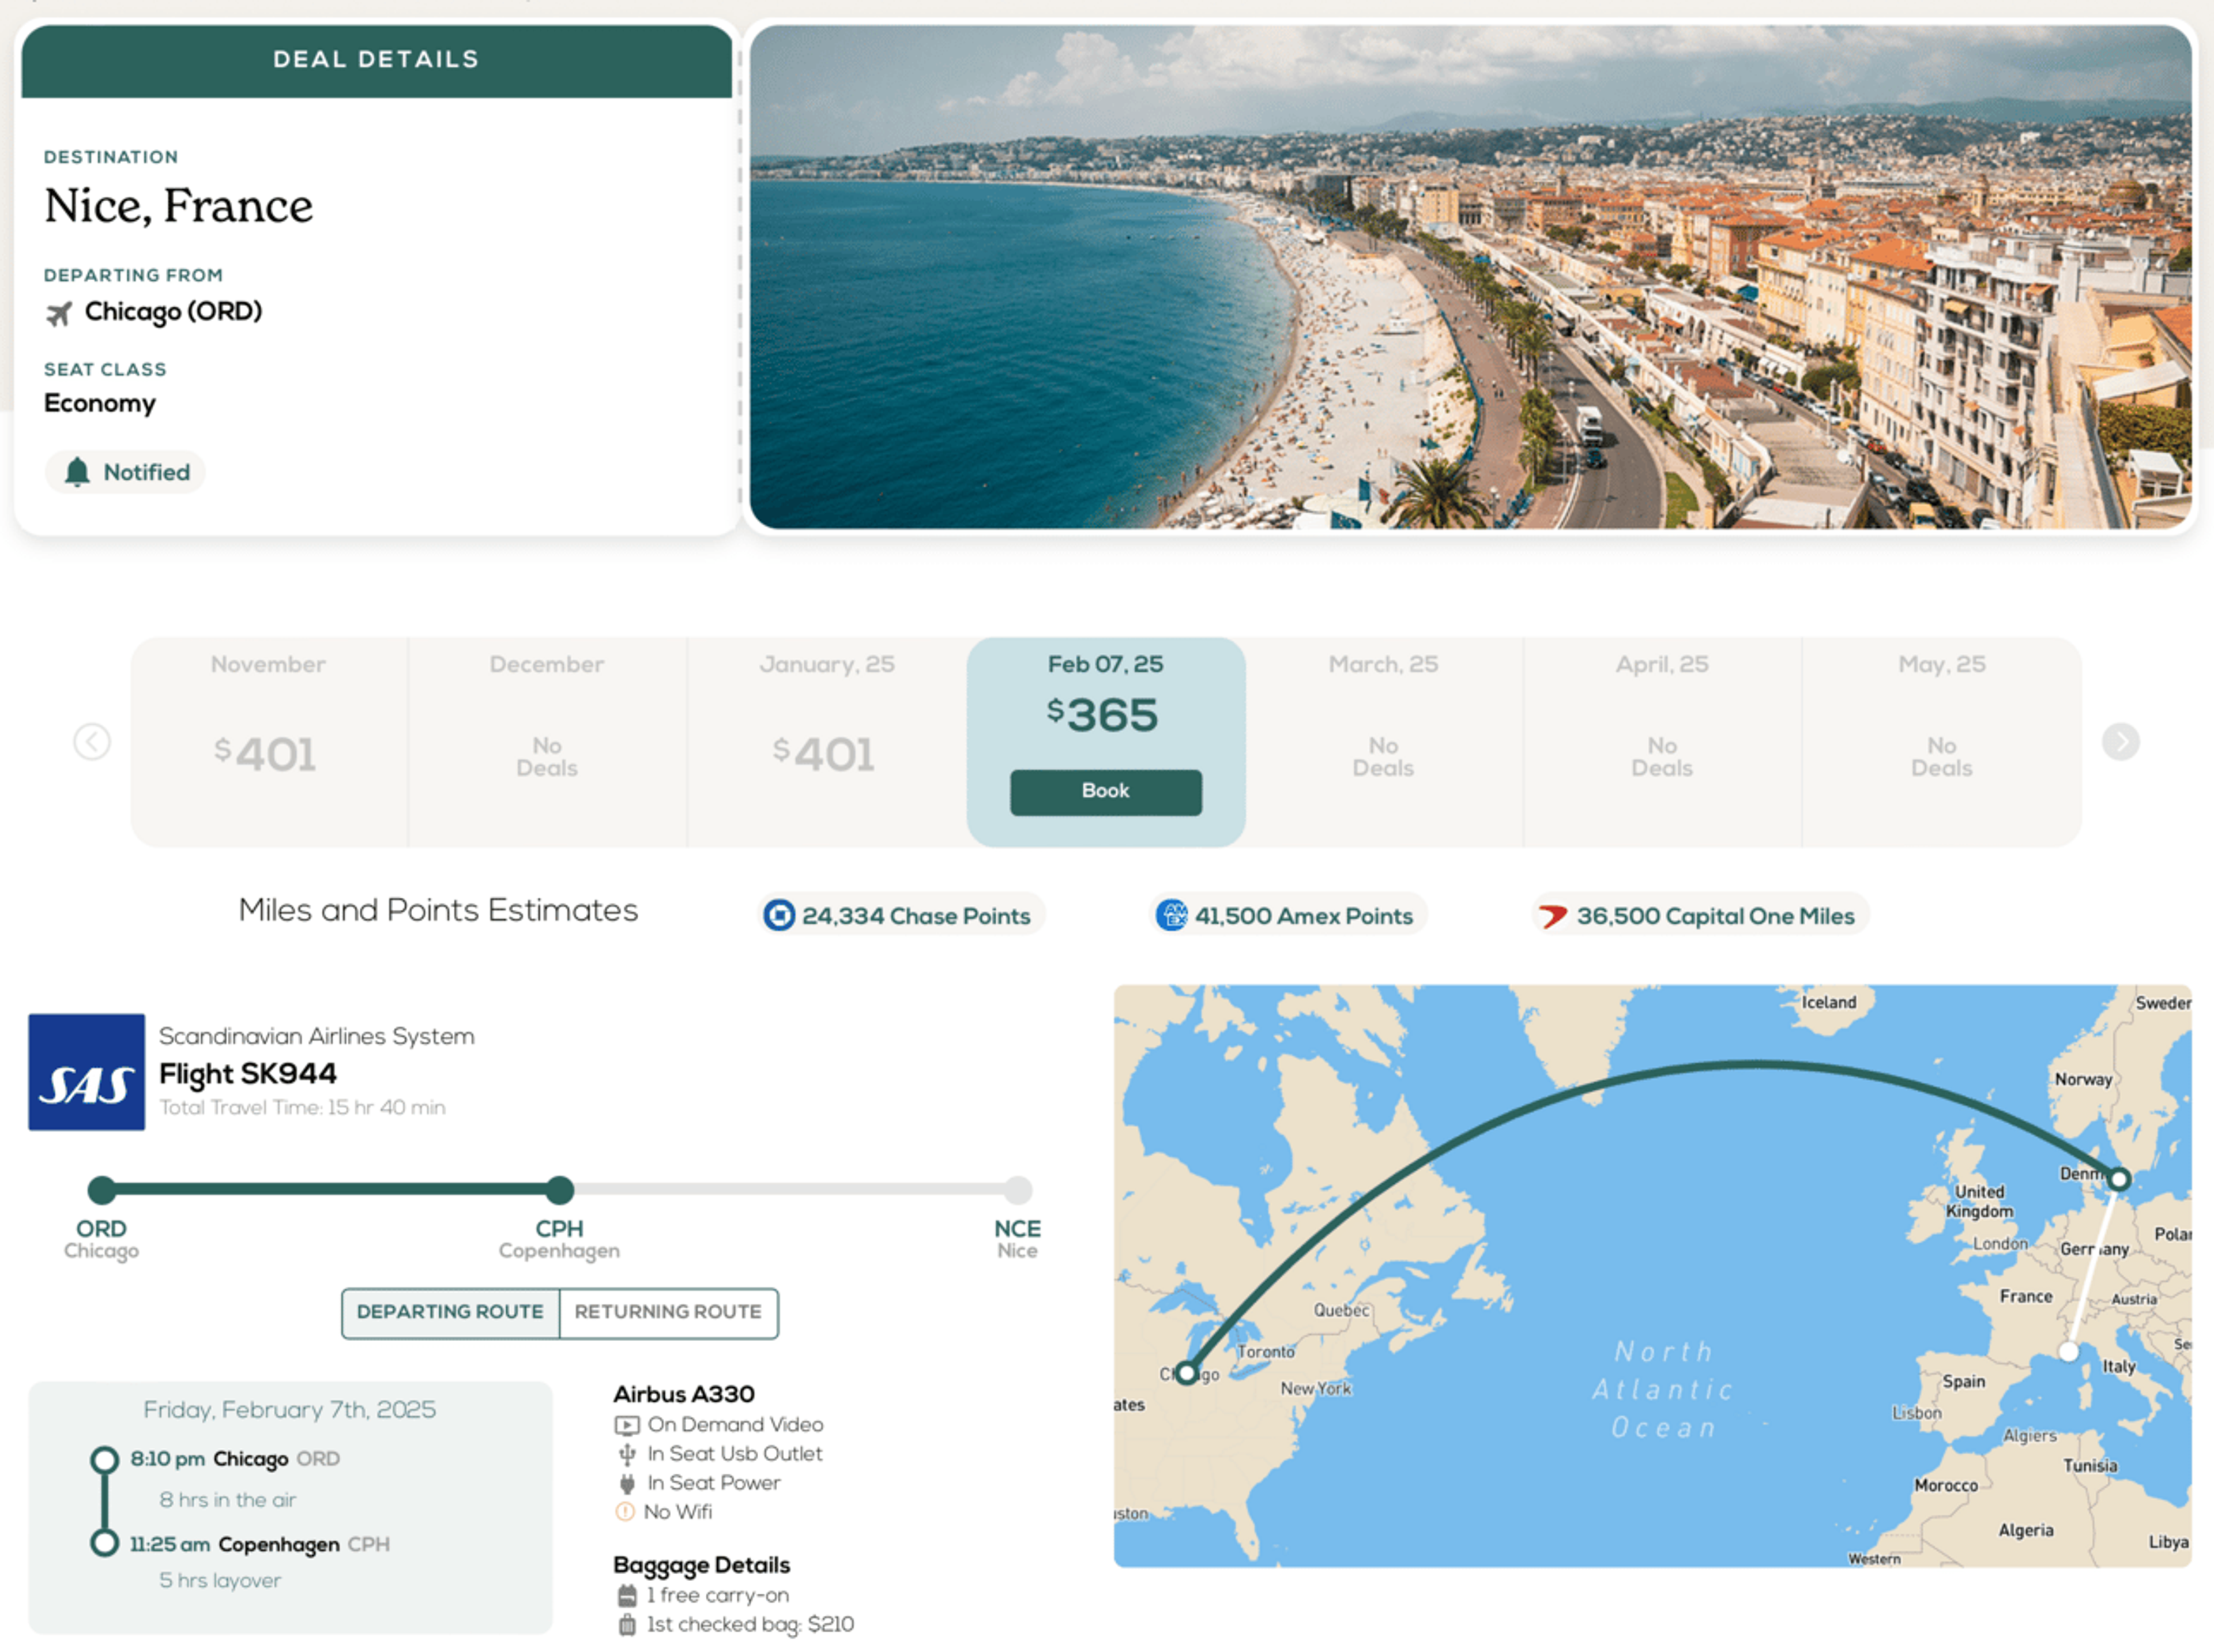Select the May, 25 month cell
The image size is (2214, 1652).
click(x=1942, y=742)
